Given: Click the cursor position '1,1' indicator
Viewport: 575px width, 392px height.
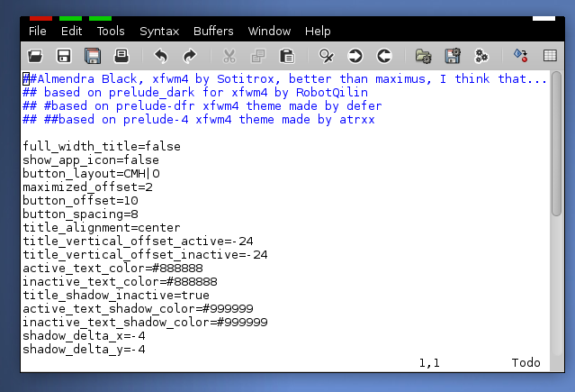Looking at the screenshot, I should (429, 363).
